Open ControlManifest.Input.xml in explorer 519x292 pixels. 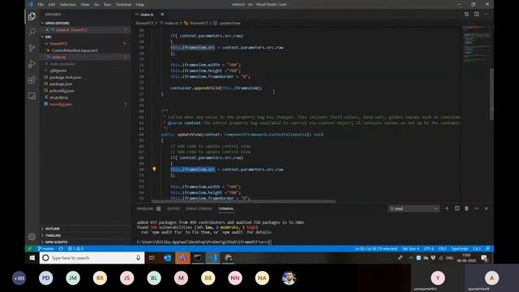pos(75,50)
